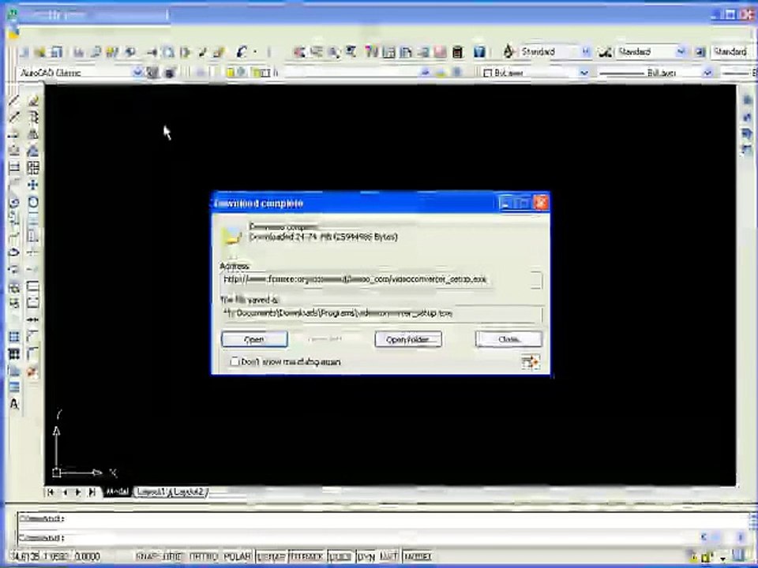Select the Chamfer modify tool
The width and height of the screenshot is (758, 568).
33,337
